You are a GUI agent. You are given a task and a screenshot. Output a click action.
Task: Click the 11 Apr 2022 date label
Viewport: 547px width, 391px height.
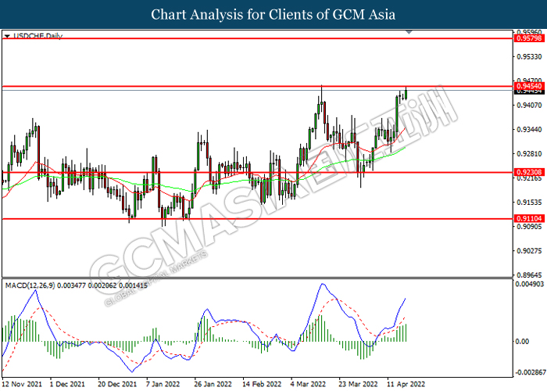(x=406, y=384)
